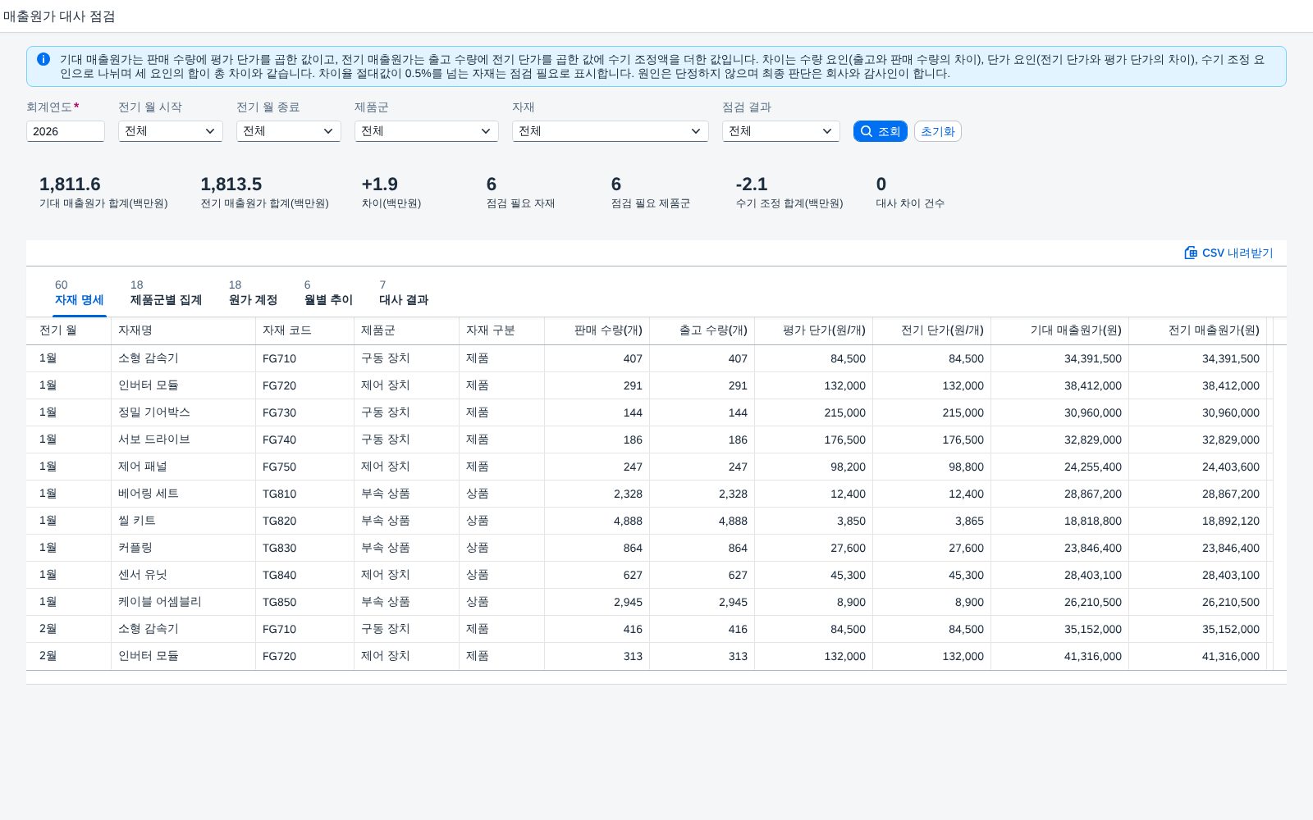Open the 전기 월 종료 dropdown

[x=289, y=131]
